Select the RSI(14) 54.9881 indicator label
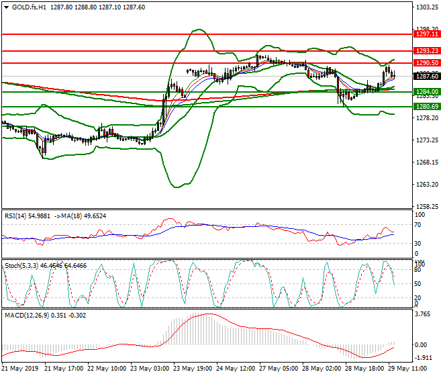The width and height of the screenshot is (443, 376). pyautogui.click(x=28, y=216)
